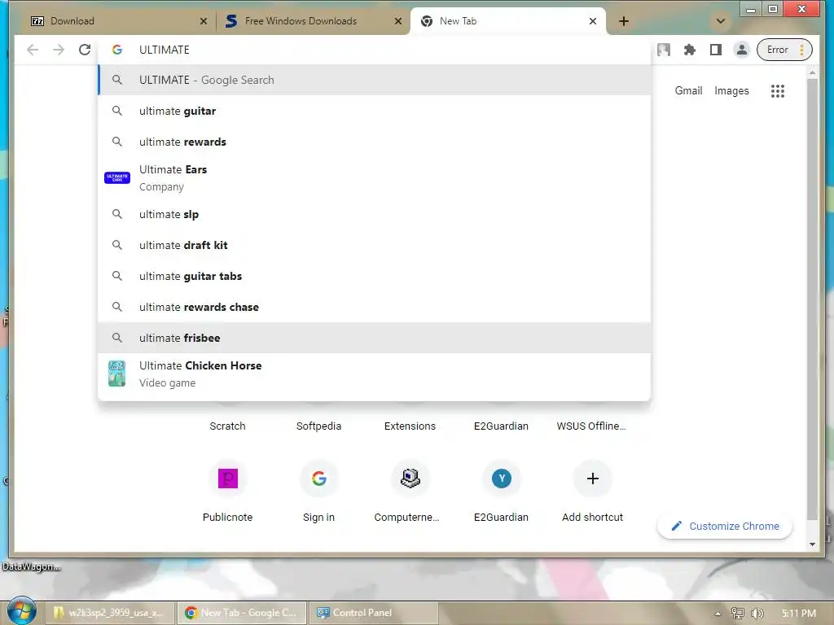Viewport: 834px width, 625px height.
Task: Select the New Tab tab
Action: click(x=508, y=21)
